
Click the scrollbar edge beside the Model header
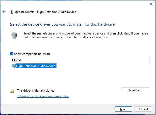[x=149, y=60]
